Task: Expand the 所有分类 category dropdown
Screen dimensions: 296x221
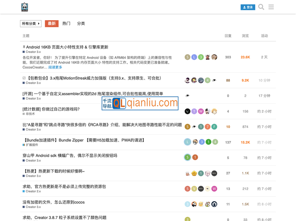Action: [31, 23]
